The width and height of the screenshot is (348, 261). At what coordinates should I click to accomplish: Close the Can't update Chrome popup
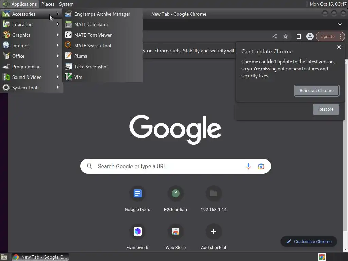click(x=339, y=47)
